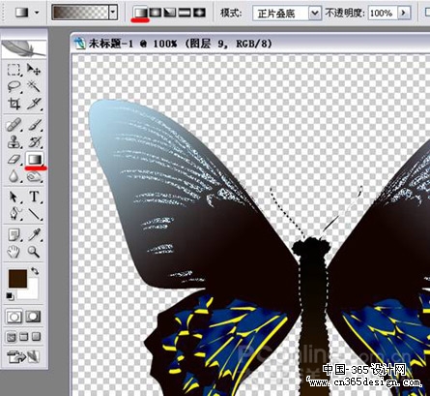Click the opacity 100% input field
The width and height of the screenshot is (430, 396).
tap(383, 13)
